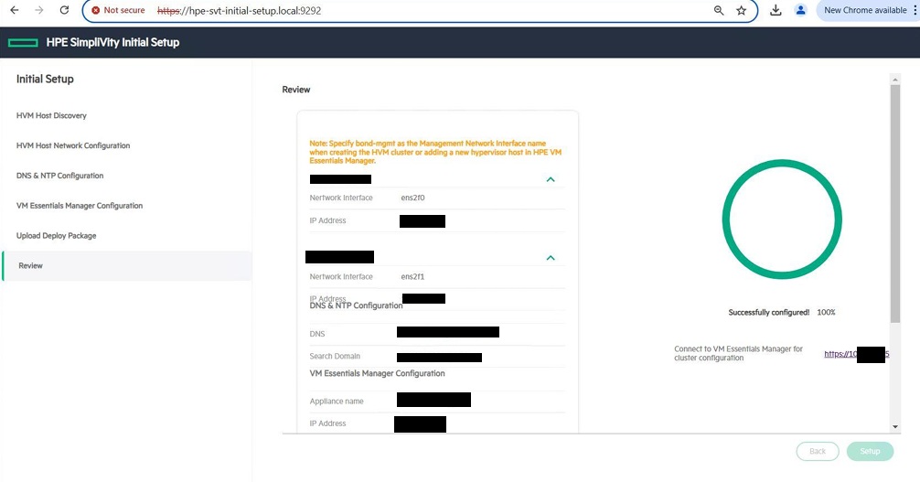Select the Review step in sidebar
Image resolution: width=920 pixels, height=482 pixels.
pos(127,266)
